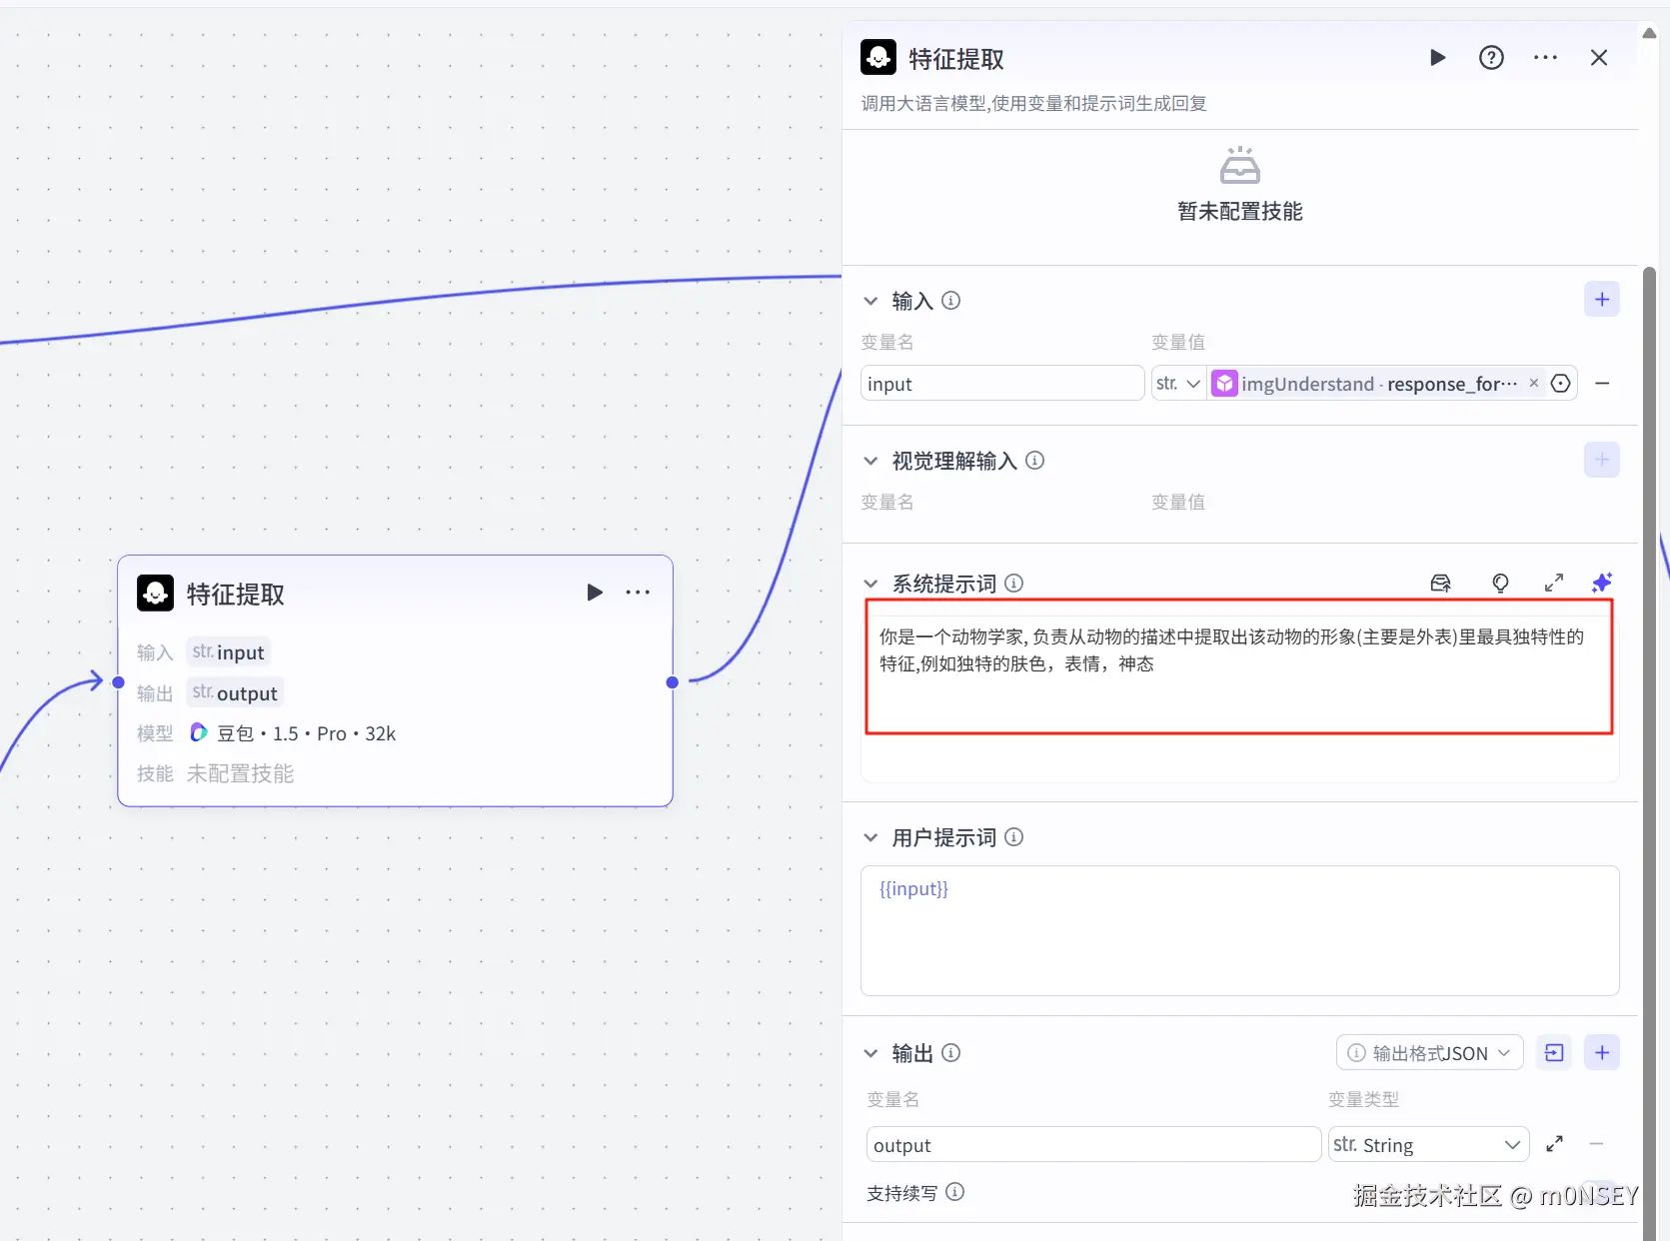Click the user prompt {{input}} text area
Viewport: 1670px width, 1241px height.
[x=1239, y=930]
